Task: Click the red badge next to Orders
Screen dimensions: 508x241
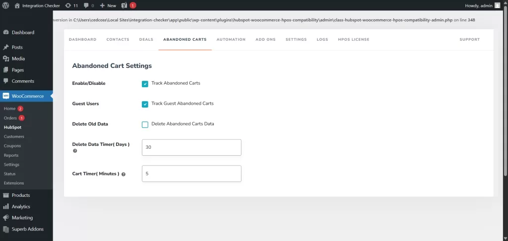Action: (x=21, y=118)
